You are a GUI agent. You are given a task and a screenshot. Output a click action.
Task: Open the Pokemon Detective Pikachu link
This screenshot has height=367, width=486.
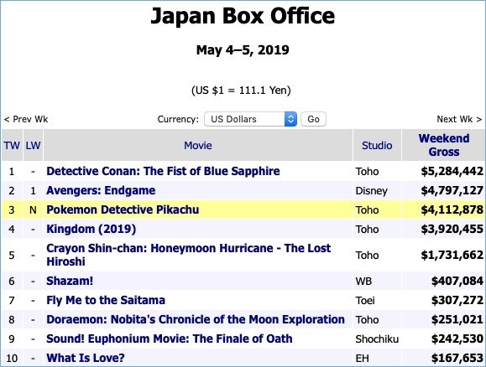click(123, 209)
